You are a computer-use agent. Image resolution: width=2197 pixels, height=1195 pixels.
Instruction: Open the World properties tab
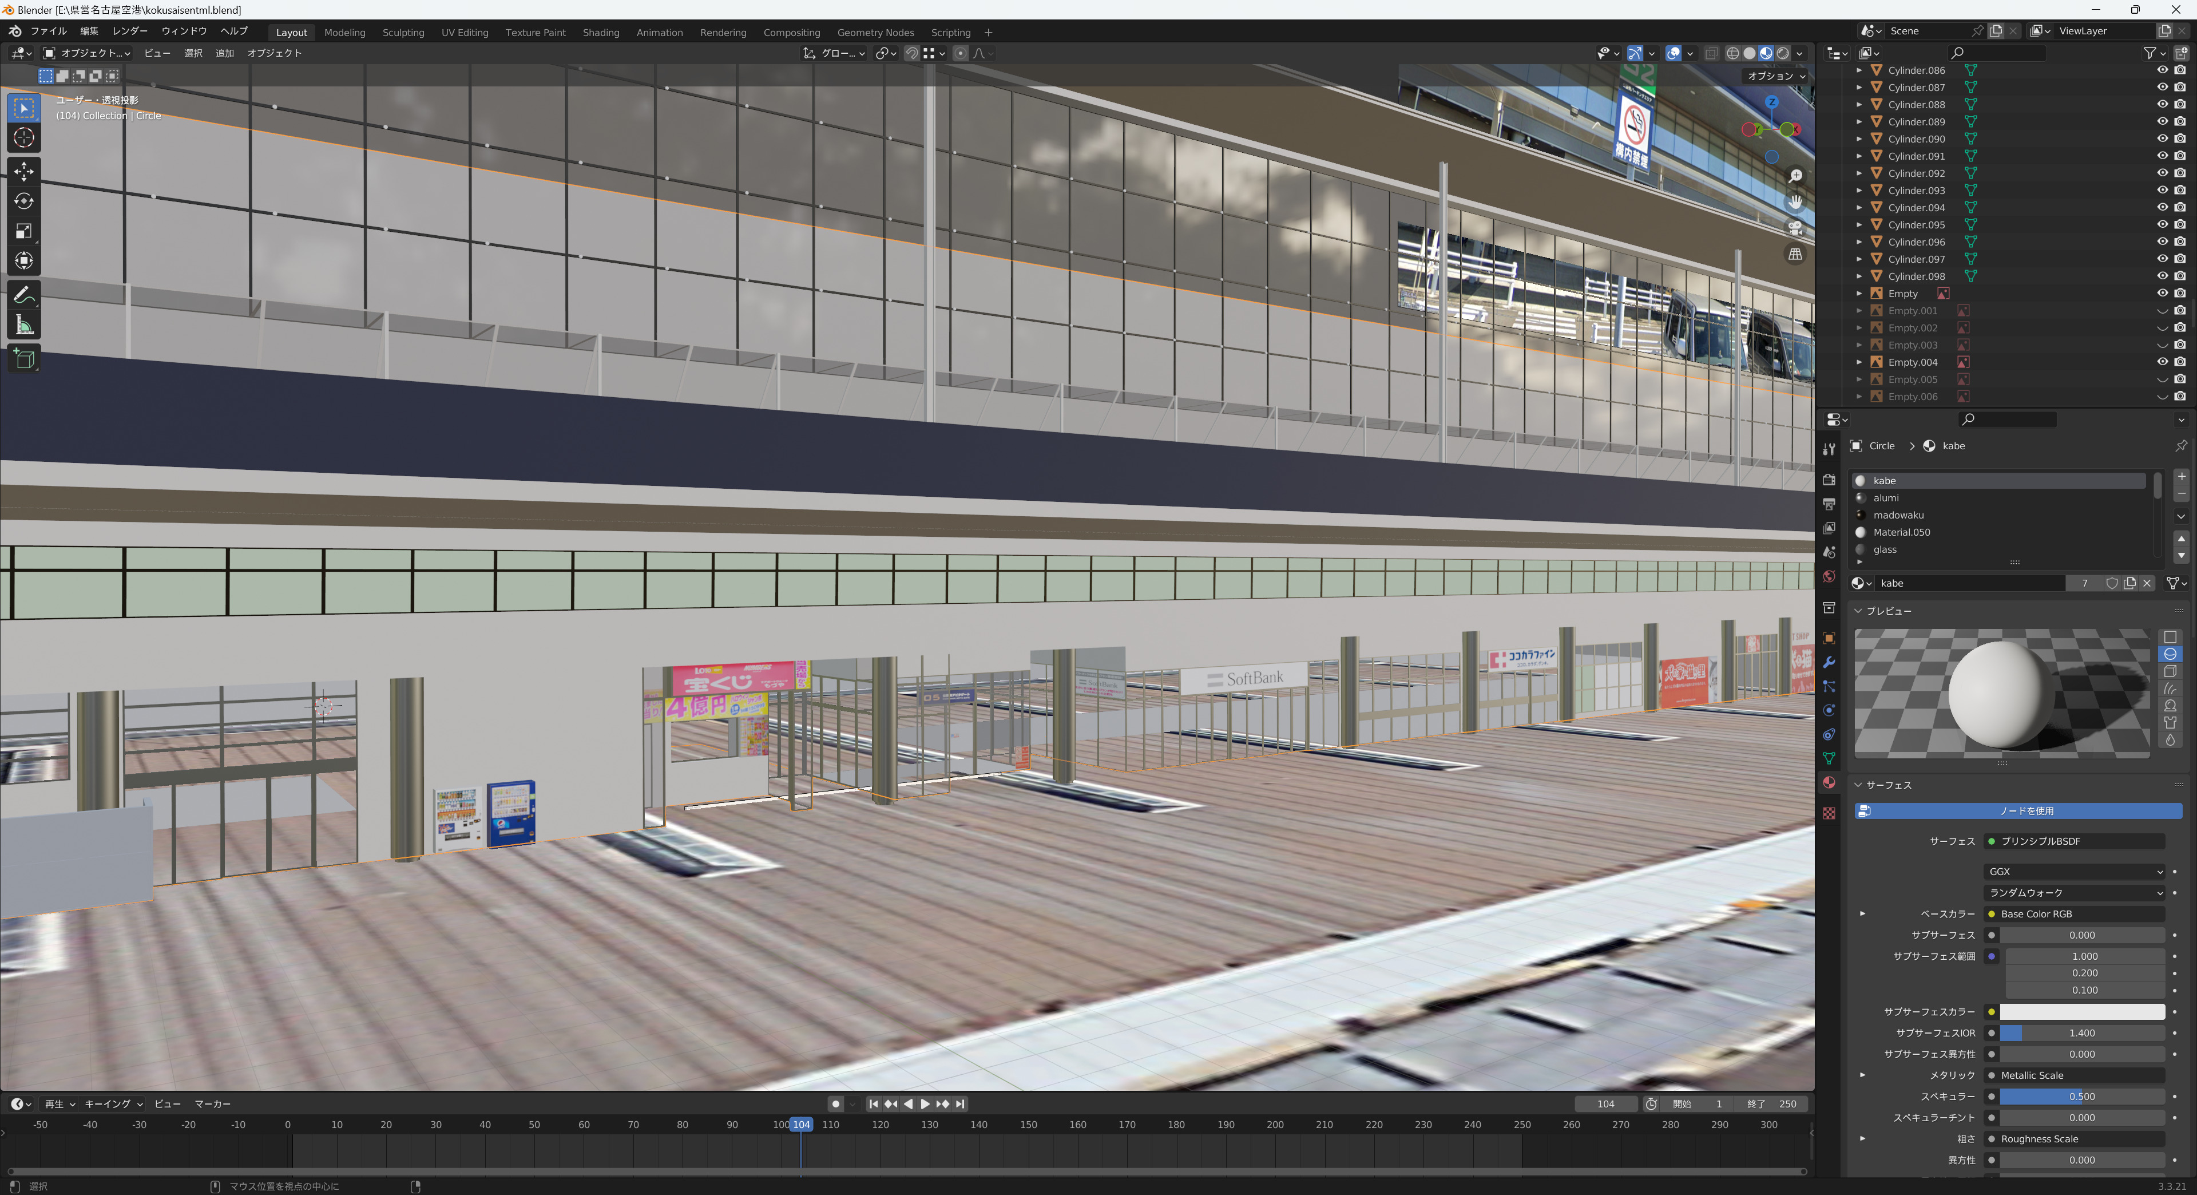[x=1829, y=576]
